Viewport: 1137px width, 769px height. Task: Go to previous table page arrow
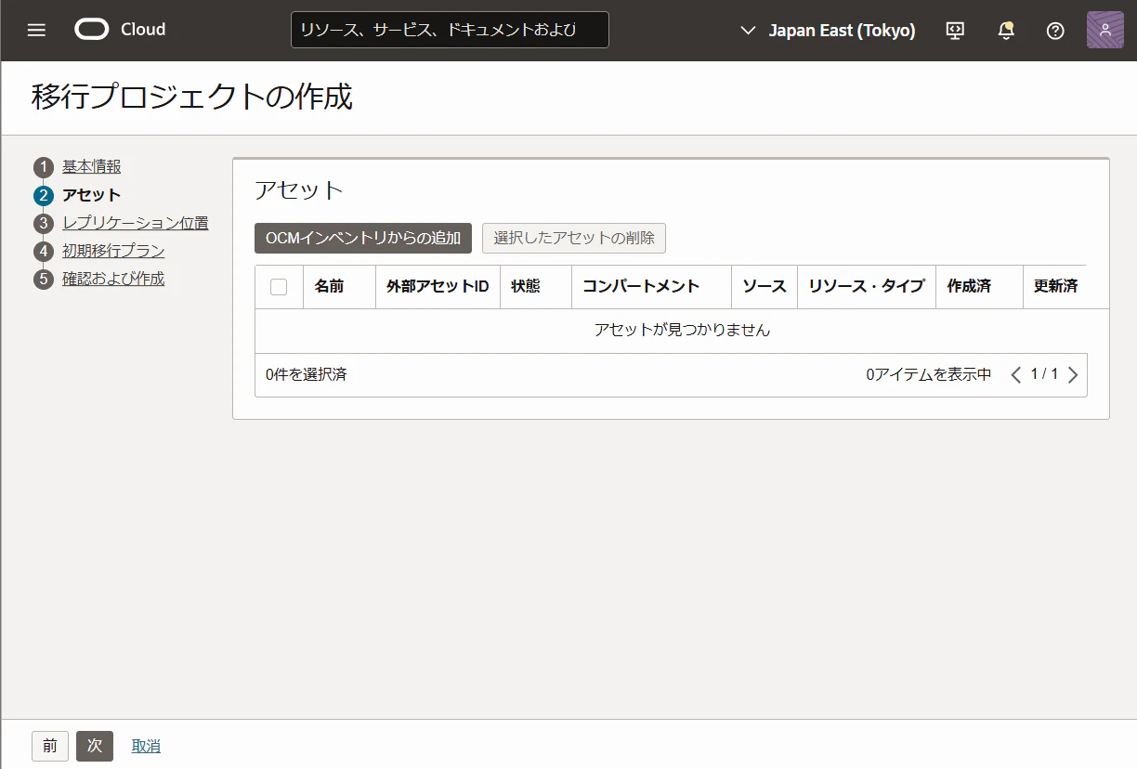click(1015, 375)
